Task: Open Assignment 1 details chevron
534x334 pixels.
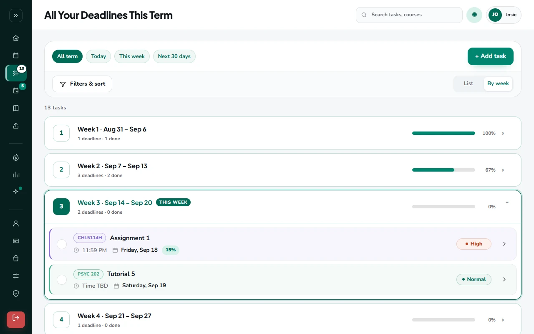Action: coord(504,244)
